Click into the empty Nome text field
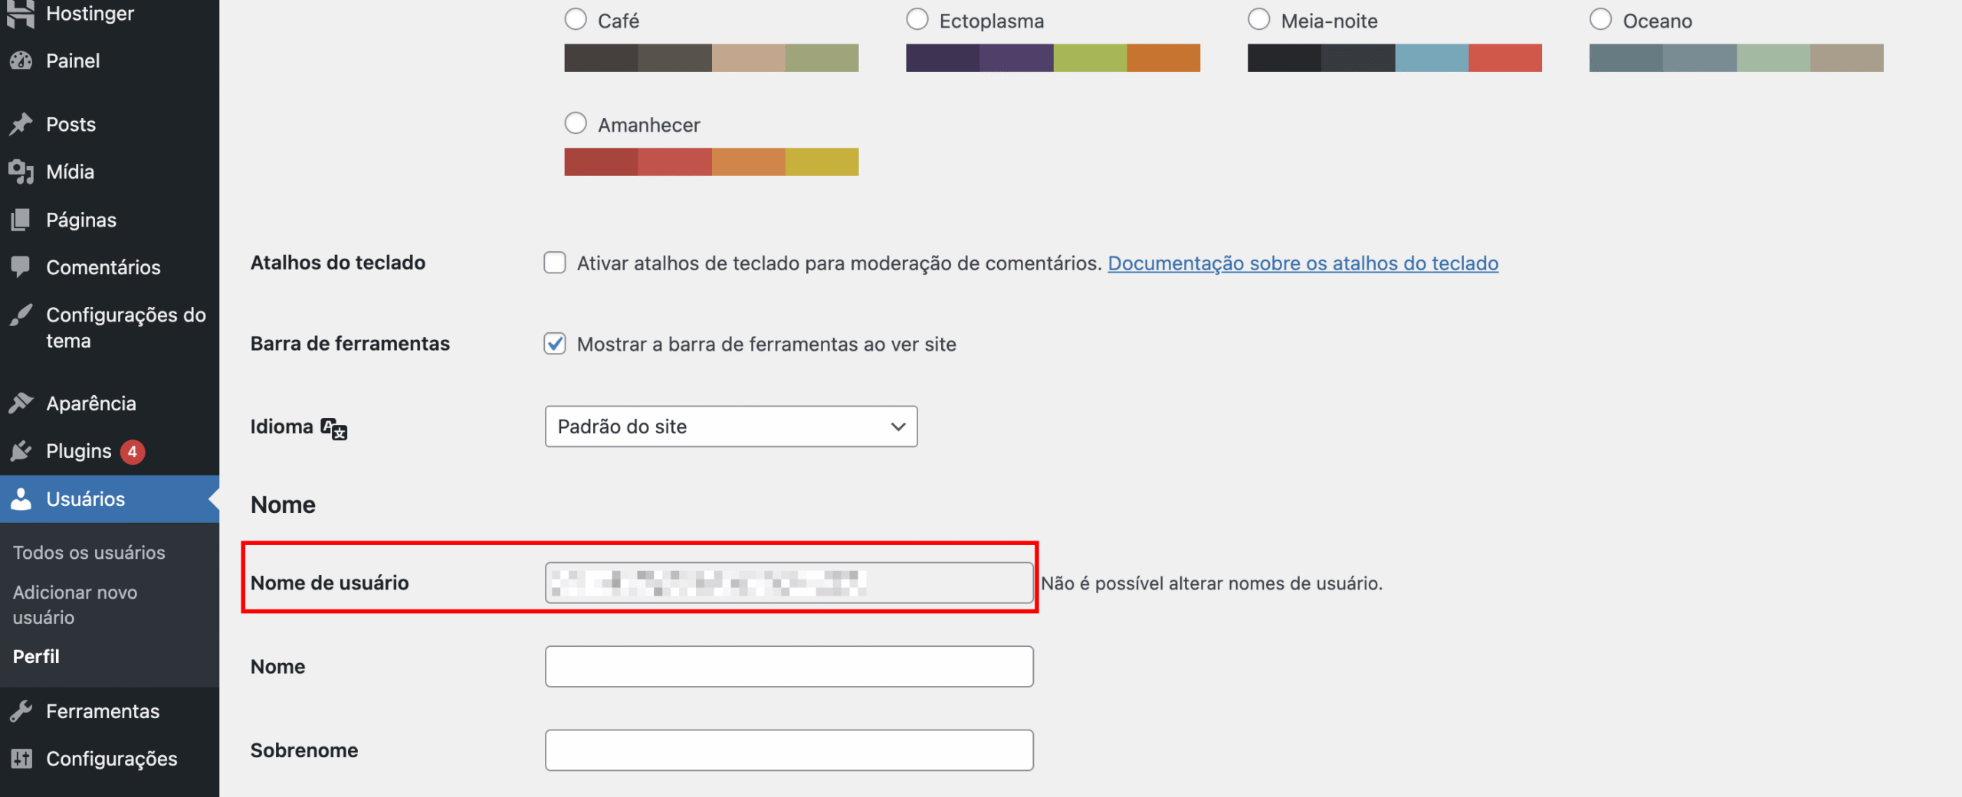The width and height of the screenshot is (1962, 797). pos(789,666)
